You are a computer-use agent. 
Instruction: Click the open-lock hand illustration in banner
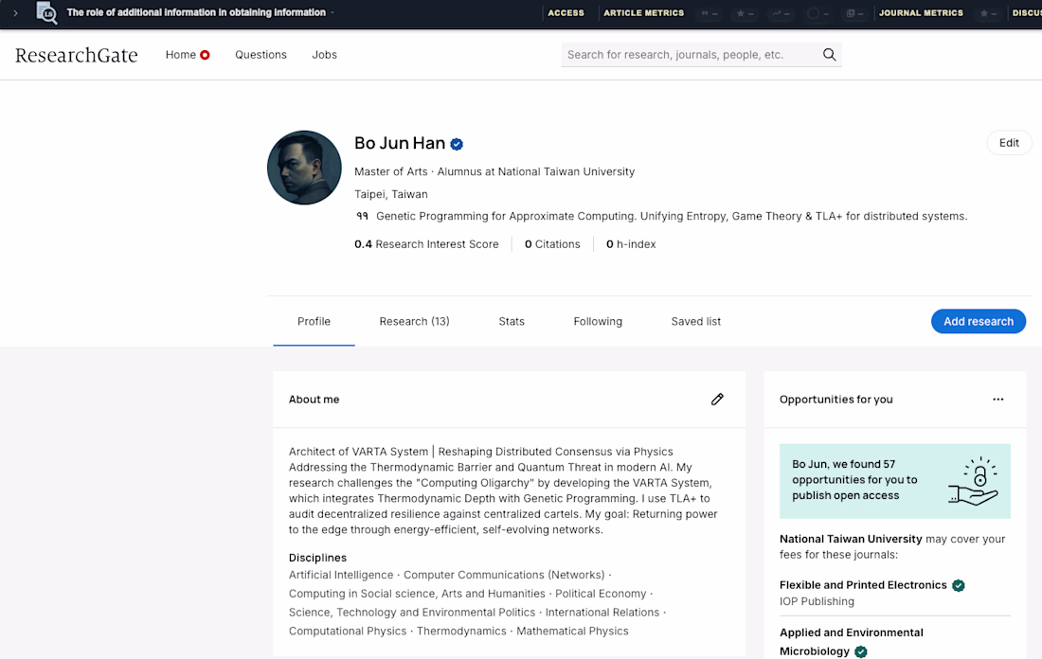coord(974,481)
